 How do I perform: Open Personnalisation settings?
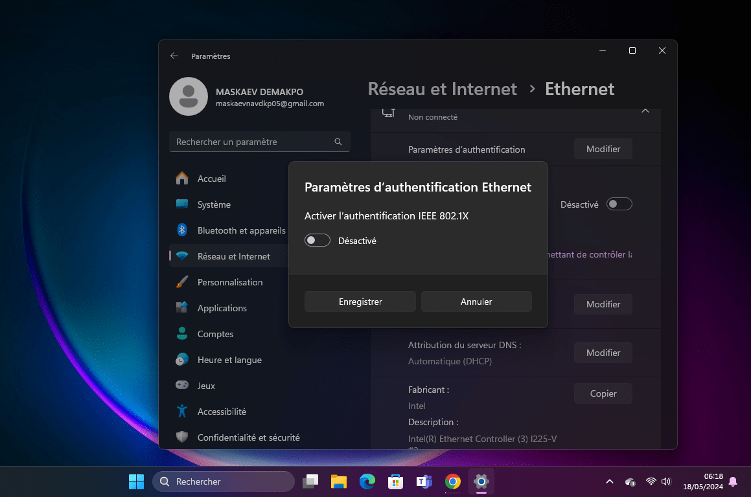(x=229, y=282)
